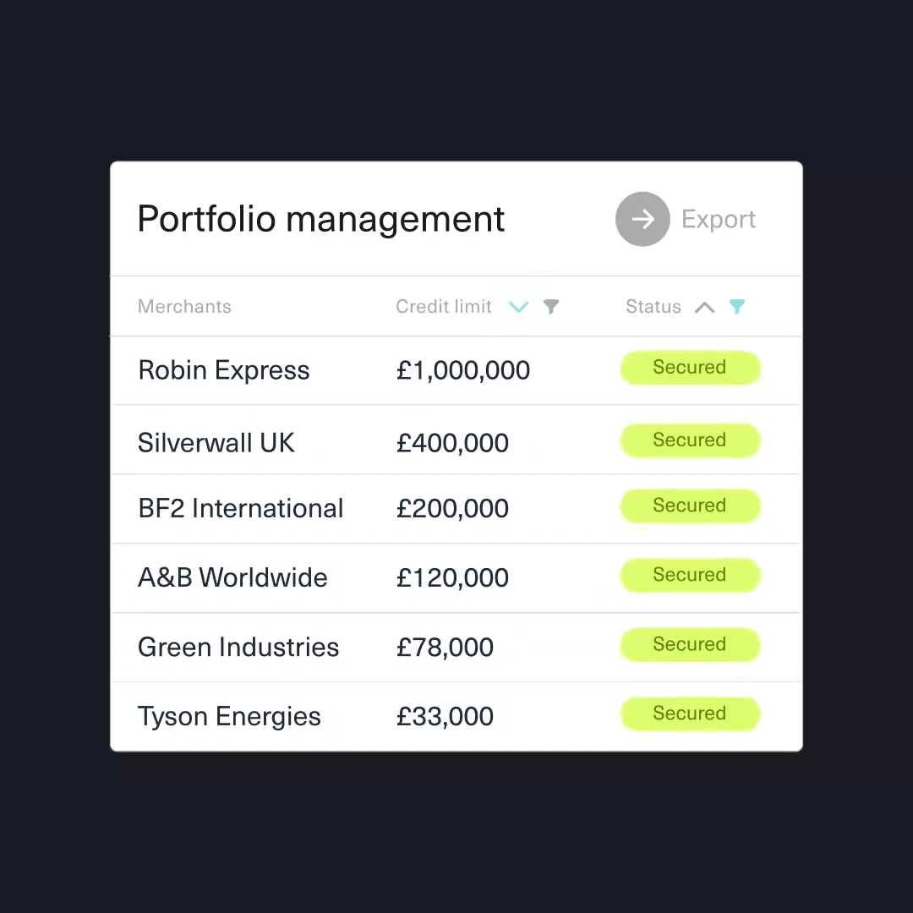913x913 pixels.
Task: Open the Status column filter funnel icon
Action: click(736, 306)
